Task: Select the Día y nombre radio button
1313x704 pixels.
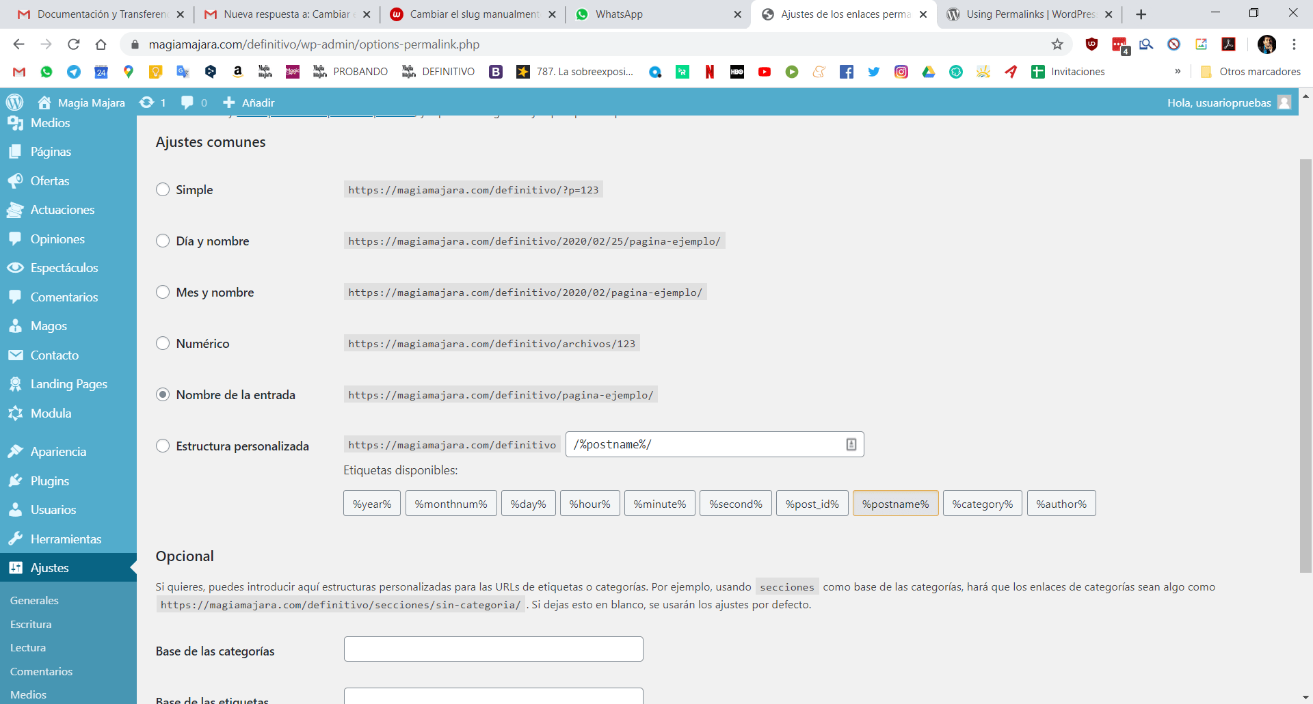Action: pyautogui.click(x=163, y=241)
